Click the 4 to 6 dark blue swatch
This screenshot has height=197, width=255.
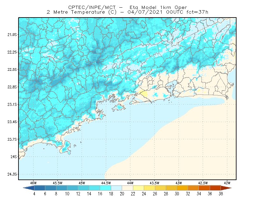40,188
